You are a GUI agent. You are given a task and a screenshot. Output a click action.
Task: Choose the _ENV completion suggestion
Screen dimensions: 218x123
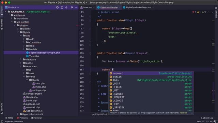[x=151, y=104]
